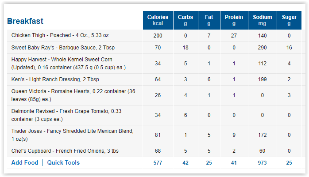Select the 973 total sodium value
Screen dimensions: 309x177
[x=262, y=163]
